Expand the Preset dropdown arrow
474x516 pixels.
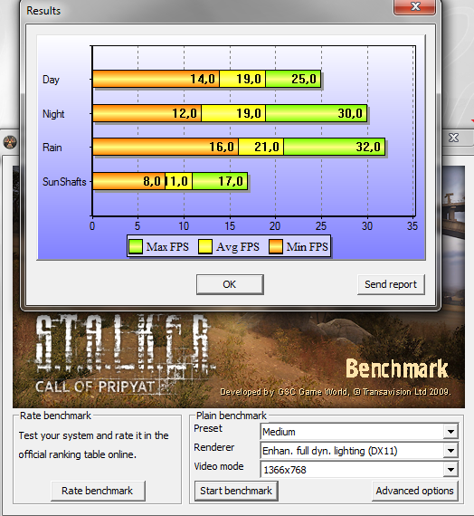pos(450,432)
